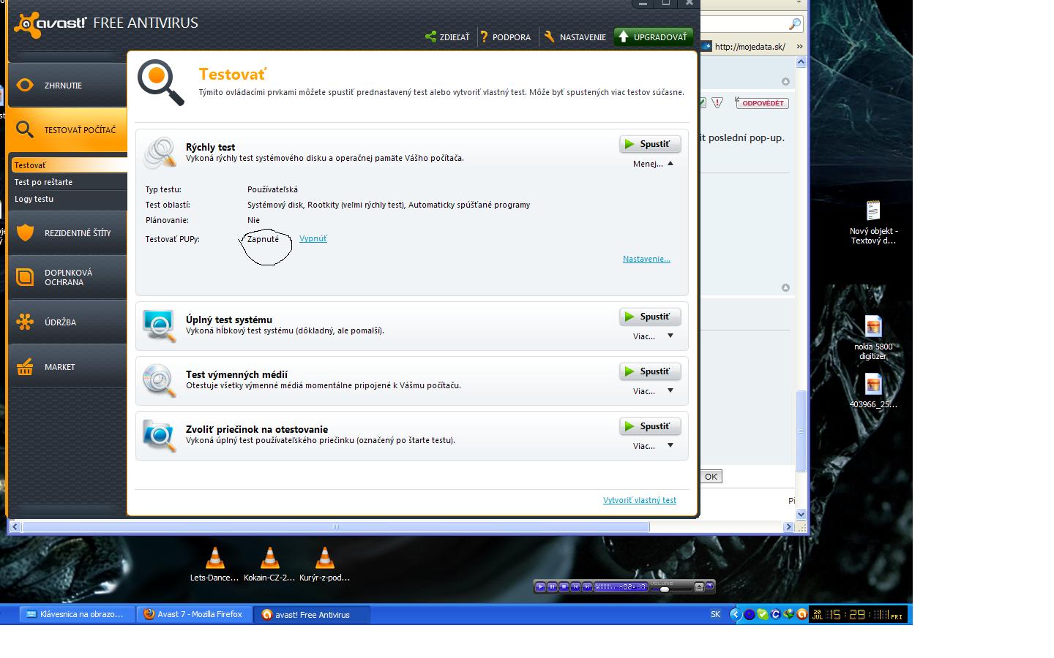1054x658 pixels.
Task: Click play on the mini media player
Action: 540,586
